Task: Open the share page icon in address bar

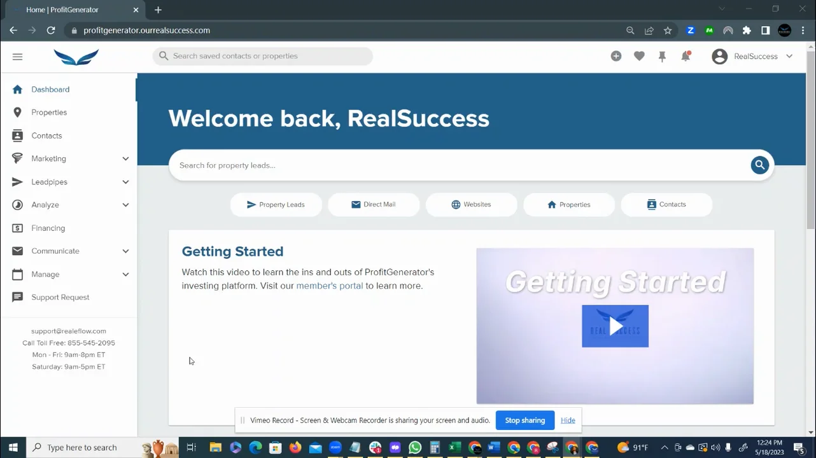Action: [649, 31]
